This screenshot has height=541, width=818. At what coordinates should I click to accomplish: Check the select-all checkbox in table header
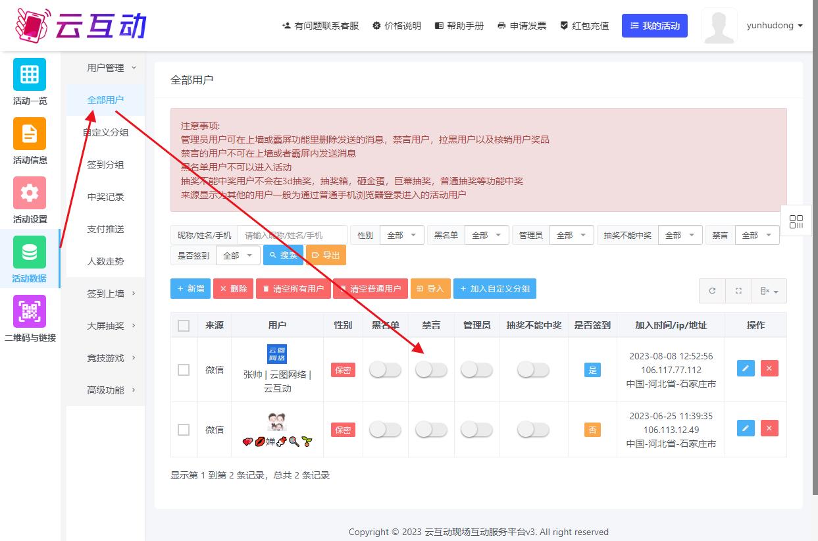[x=184, y=326]
